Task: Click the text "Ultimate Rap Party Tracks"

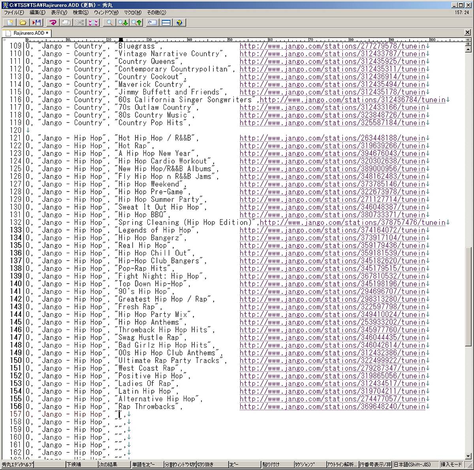Action: coord(169,361)
